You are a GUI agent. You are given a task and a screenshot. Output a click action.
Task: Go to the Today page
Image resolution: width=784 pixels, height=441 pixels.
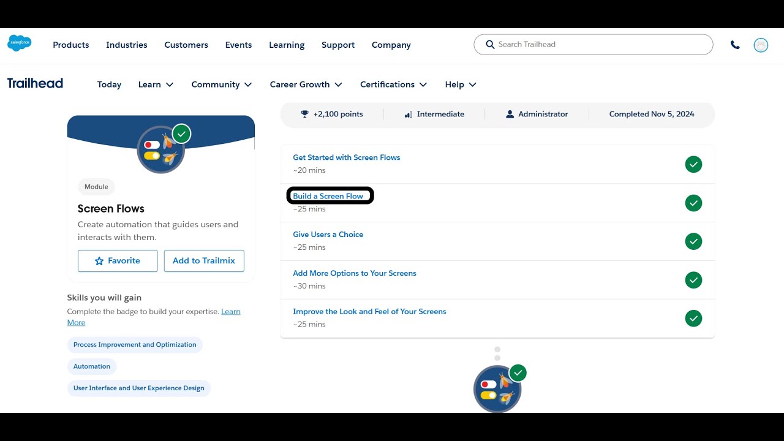pyautogui.click(x=109, y=85)
